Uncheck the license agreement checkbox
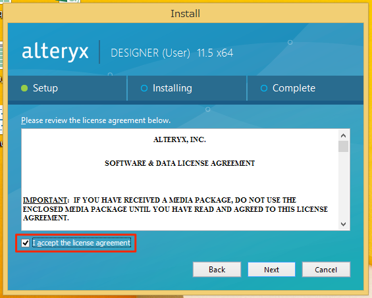Screen dimensions: 372x298 click(x=25, y=243)
